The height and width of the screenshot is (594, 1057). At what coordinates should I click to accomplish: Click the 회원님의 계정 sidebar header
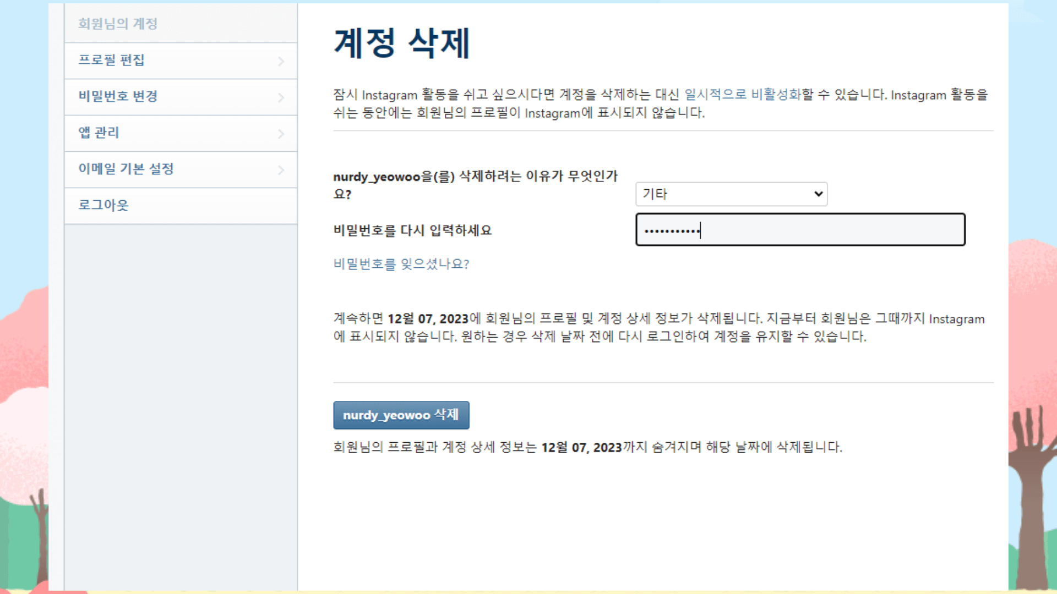point(118,24)
